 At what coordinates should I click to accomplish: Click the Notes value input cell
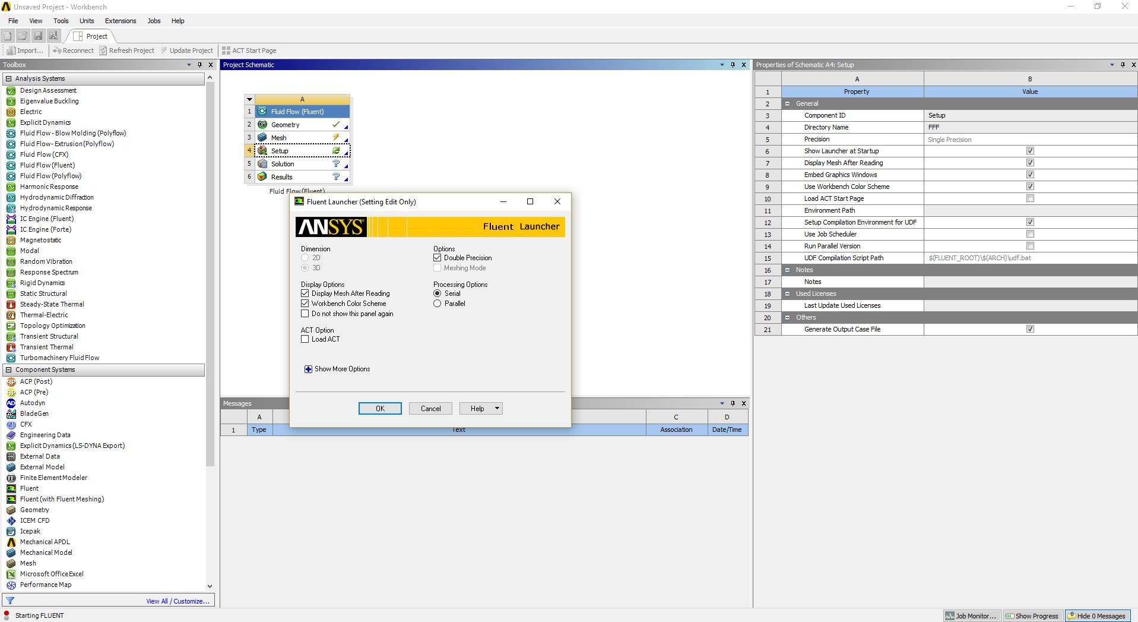point(1030,282)
